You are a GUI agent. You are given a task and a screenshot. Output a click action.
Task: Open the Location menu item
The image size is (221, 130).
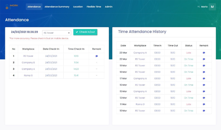pyautogui.click(x=78, y=6)
